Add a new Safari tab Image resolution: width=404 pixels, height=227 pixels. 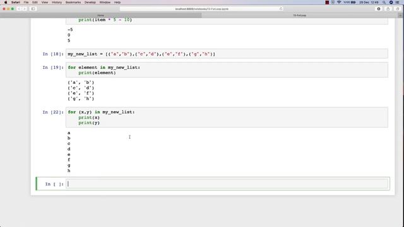401,15
